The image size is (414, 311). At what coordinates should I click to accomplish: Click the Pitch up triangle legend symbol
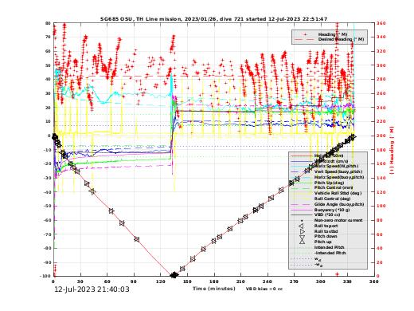click(302, 242)
